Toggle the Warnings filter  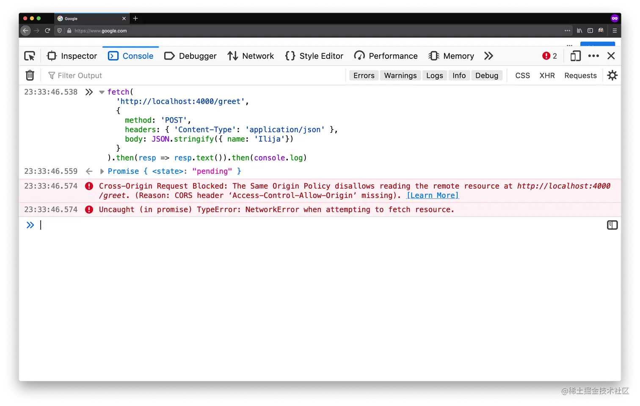(x=400, y=75)
